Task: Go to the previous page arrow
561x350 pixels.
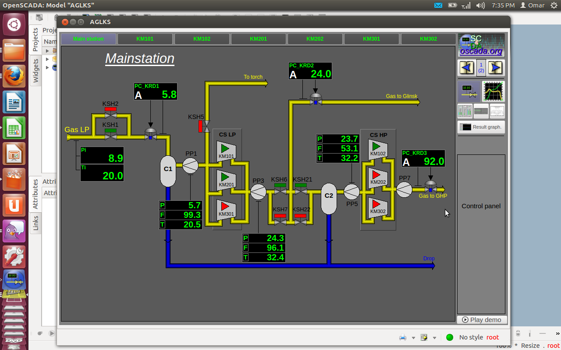Action: pyautogui.click(x=466, y=68)
